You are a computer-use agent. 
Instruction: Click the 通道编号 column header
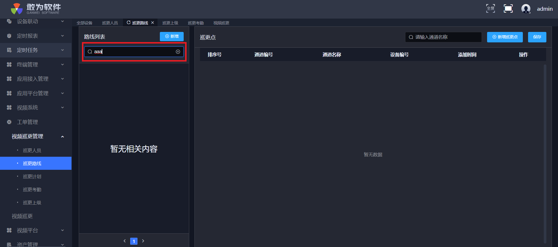[264, 55]
